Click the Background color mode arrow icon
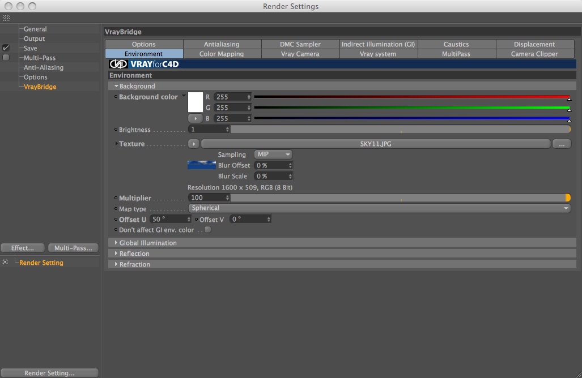 pos(184,96)
